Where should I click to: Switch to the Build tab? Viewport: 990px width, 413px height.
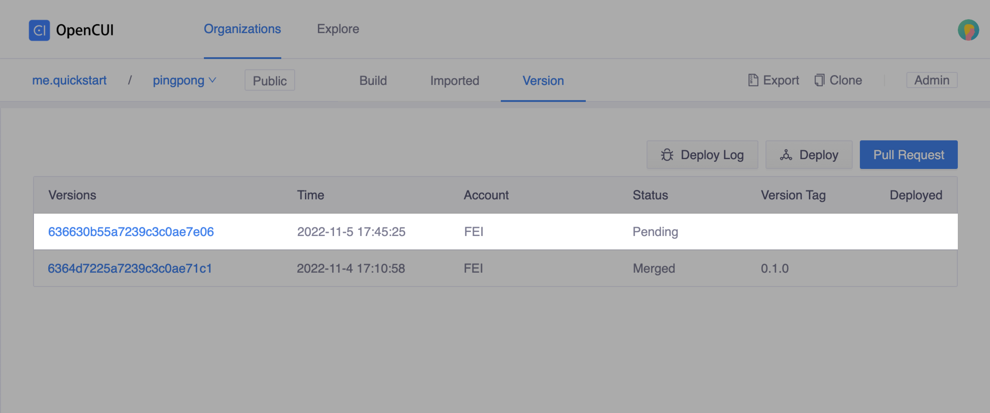coord(373,80)
